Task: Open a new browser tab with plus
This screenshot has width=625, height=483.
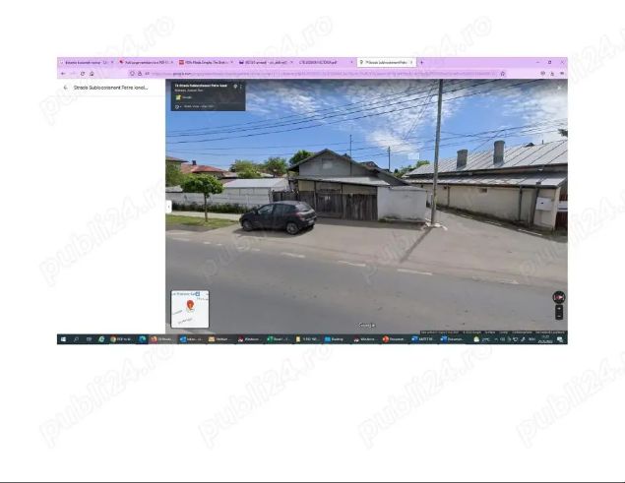Action: coord(421,63)
